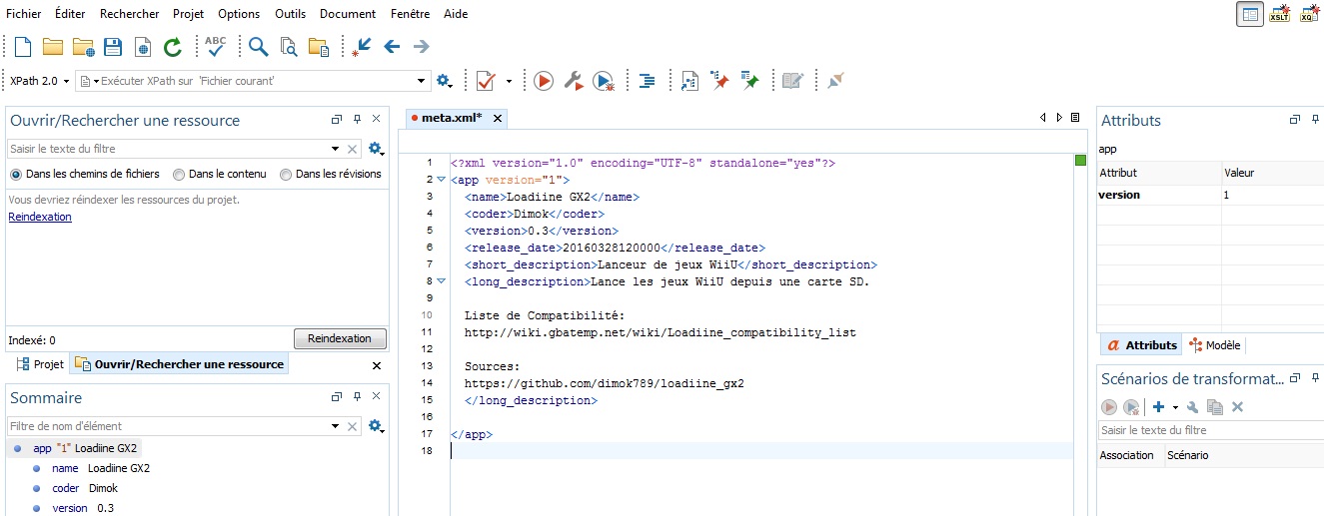Image resolution: width=1324 pixels, height=516 pixels.
Task: Click the Save file icon
Action: pos(113,46)
